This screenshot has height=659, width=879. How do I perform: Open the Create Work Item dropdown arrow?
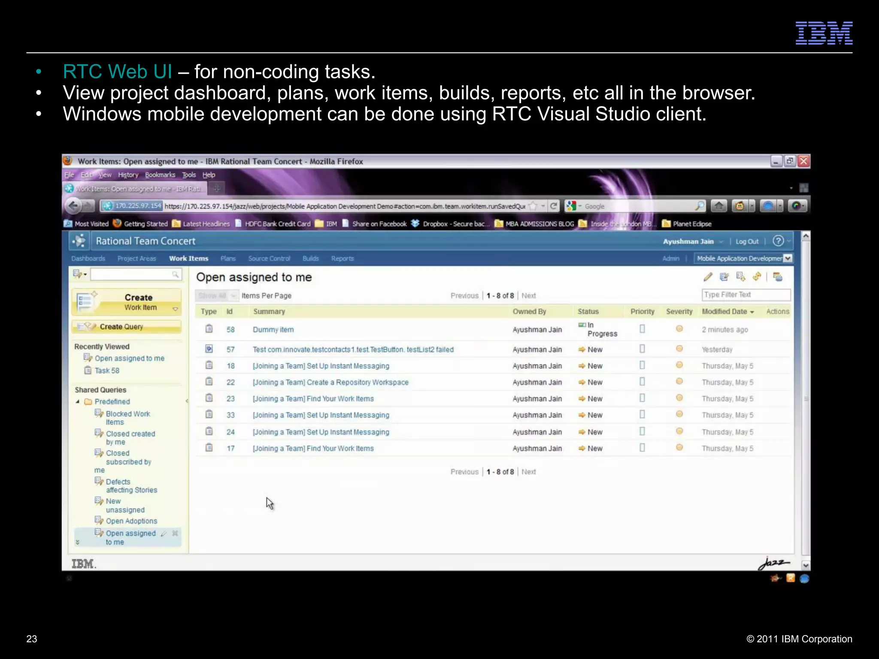175,309
